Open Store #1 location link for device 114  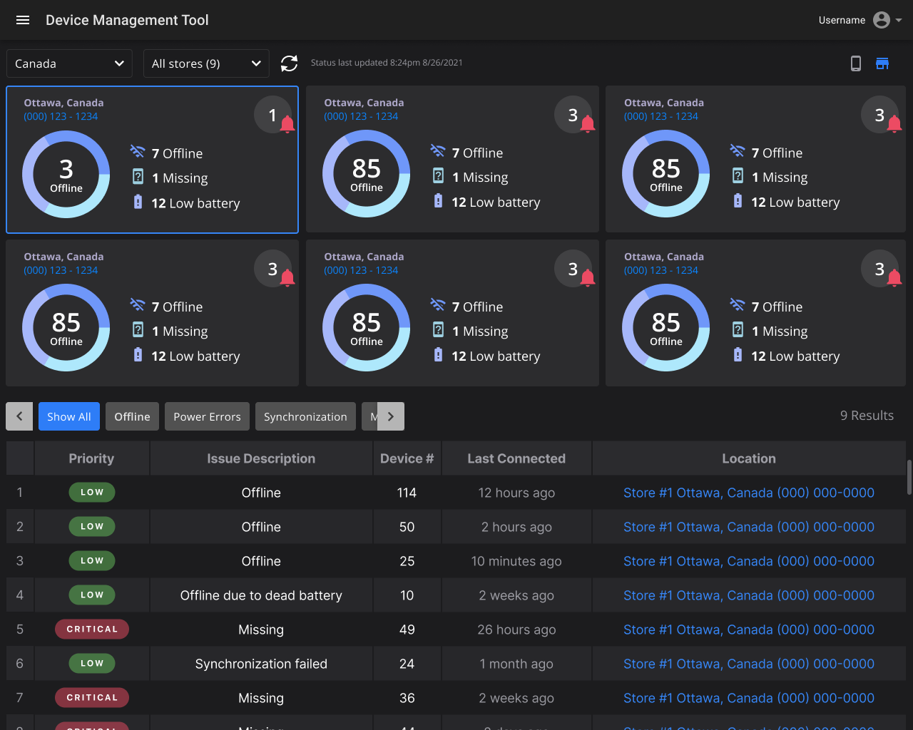point(749,493)
